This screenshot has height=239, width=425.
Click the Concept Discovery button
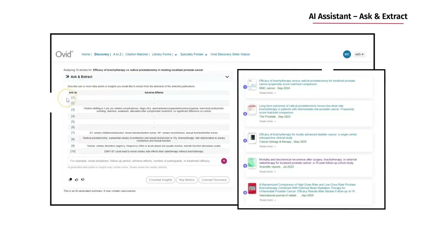[x=214, y=180]
